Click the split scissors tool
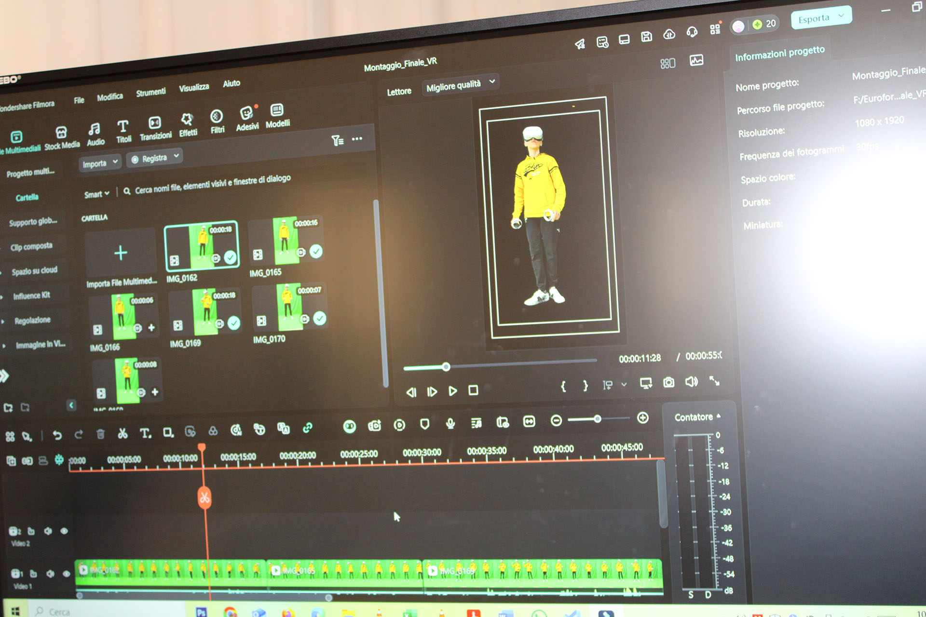926x617 pixels. (123, 433)
